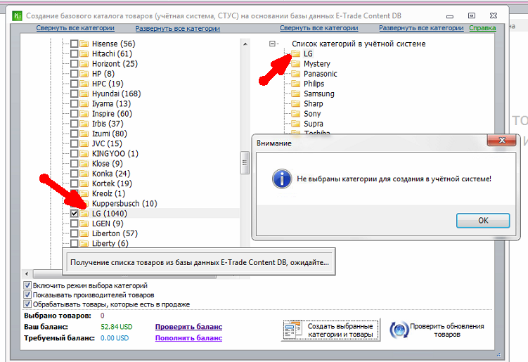Click the Panasonic folder icon in right tree

click(296, 74)
